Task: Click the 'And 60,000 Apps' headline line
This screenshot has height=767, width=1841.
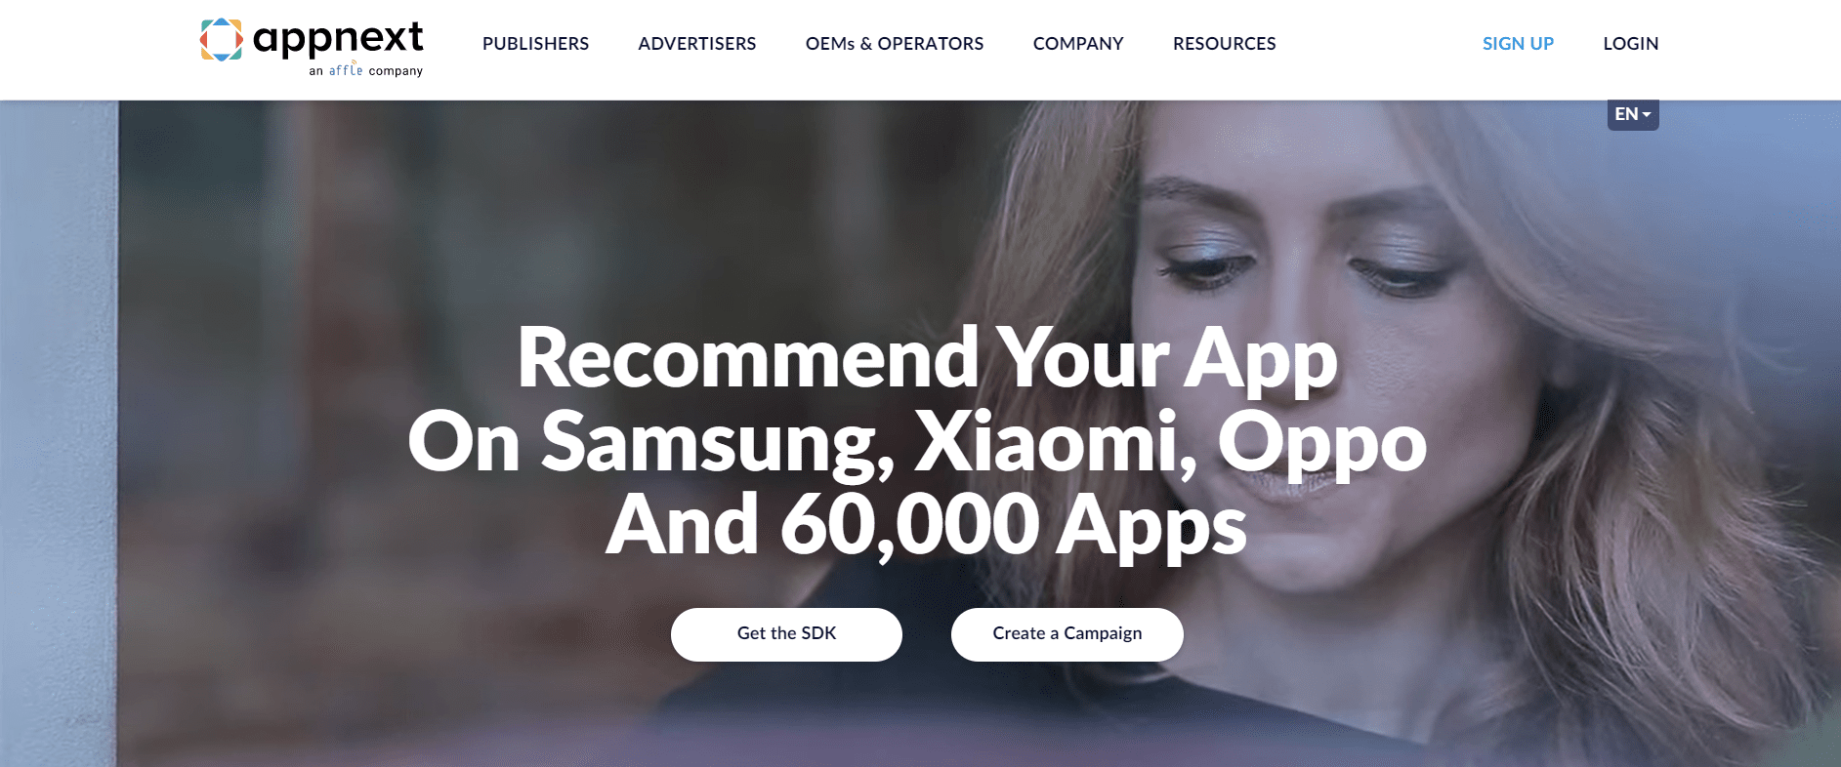Action: pos(926,525)
